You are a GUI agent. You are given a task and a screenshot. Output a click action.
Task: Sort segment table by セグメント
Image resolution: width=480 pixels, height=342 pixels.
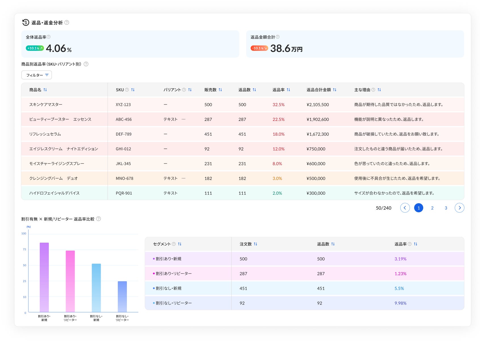tap(180, 244)
